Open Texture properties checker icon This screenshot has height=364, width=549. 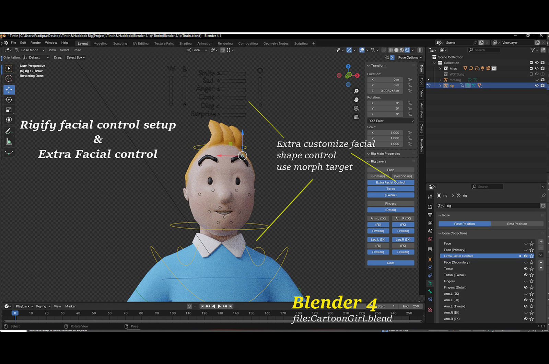(x=430, y=310)
